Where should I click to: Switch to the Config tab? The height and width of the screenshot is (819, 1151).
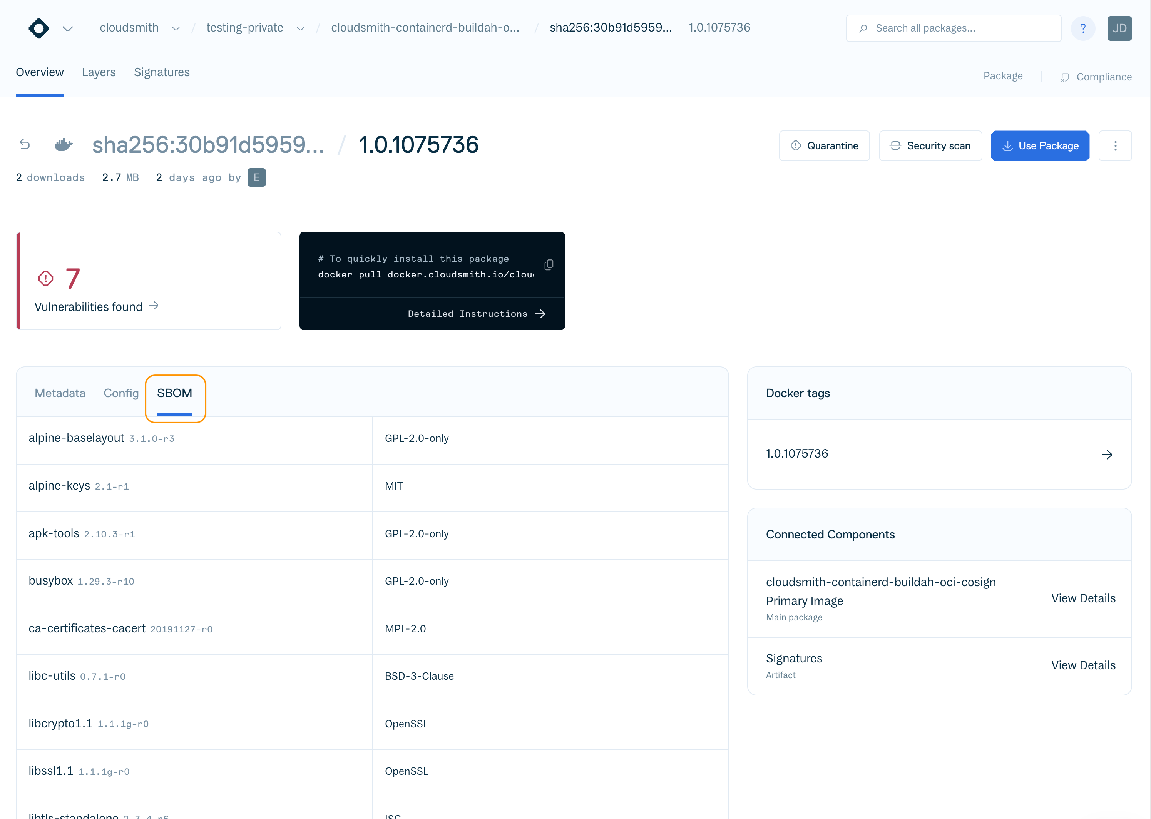121,393
